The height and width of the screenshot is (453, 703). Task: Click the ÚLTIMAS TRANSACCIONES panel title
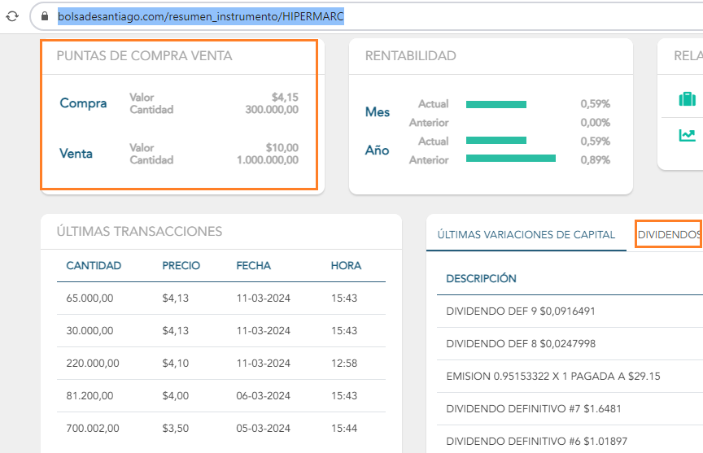139,232
